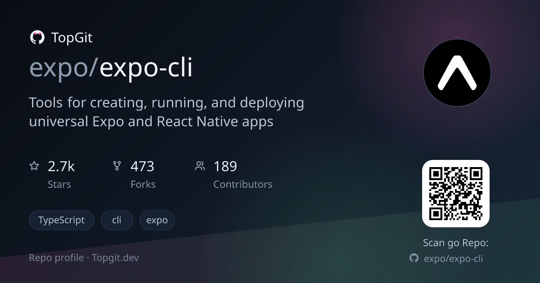Click the QR code image

pyautogui.click(x=455, y=193)
